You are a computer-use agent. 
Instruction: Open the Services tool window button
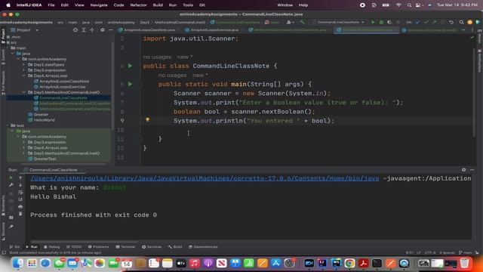tap(152, 247)
